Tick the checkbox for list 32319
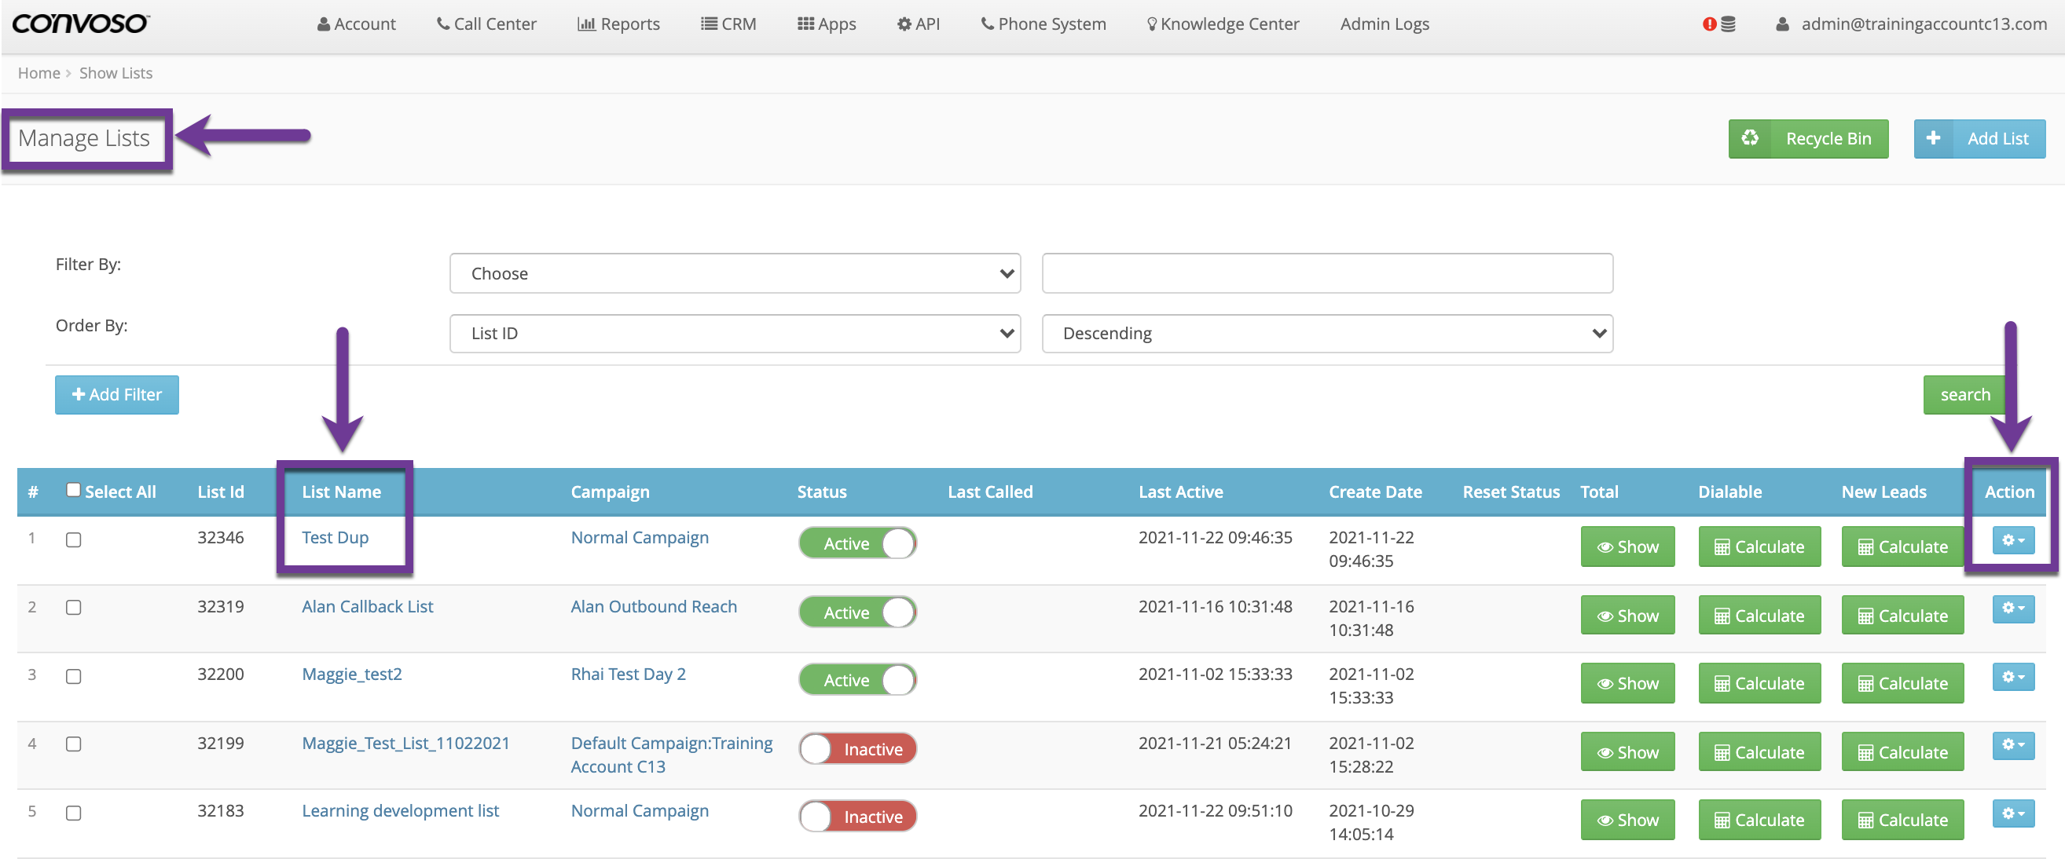 73,608
